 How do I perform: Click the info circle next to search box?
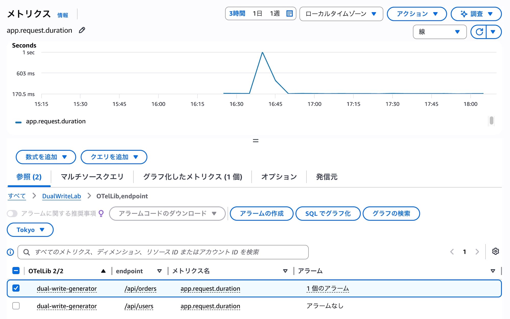tap(10, 252)
